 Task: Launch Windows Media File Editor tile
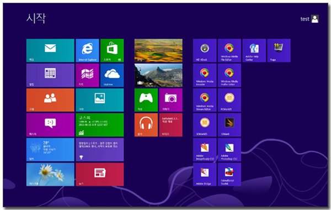pyautogui.click(x=229, y=50)
